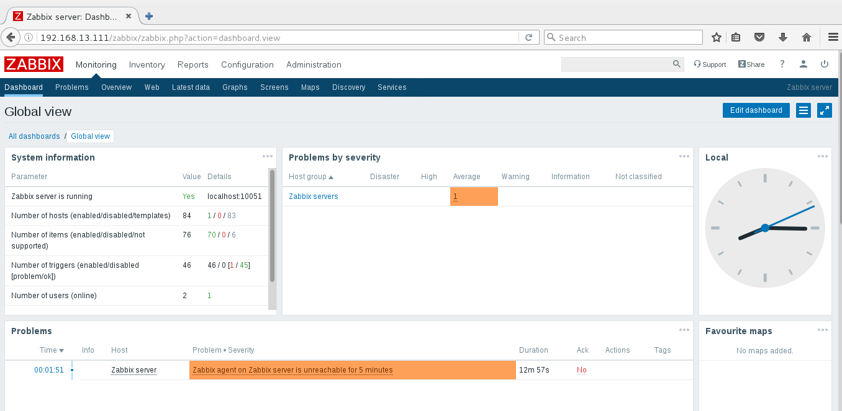Click the browser address URL field
Screen dimensions: 842x411
coord(278,38)
